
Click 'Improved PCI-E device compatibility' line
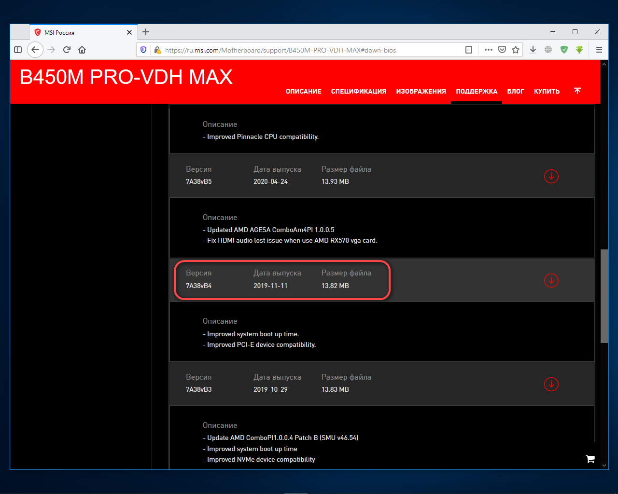tap(259, 344)
